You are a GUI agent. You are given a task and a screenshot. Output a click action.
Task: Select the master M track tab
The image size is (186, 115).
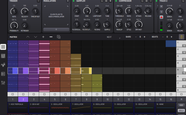(181, 99)
